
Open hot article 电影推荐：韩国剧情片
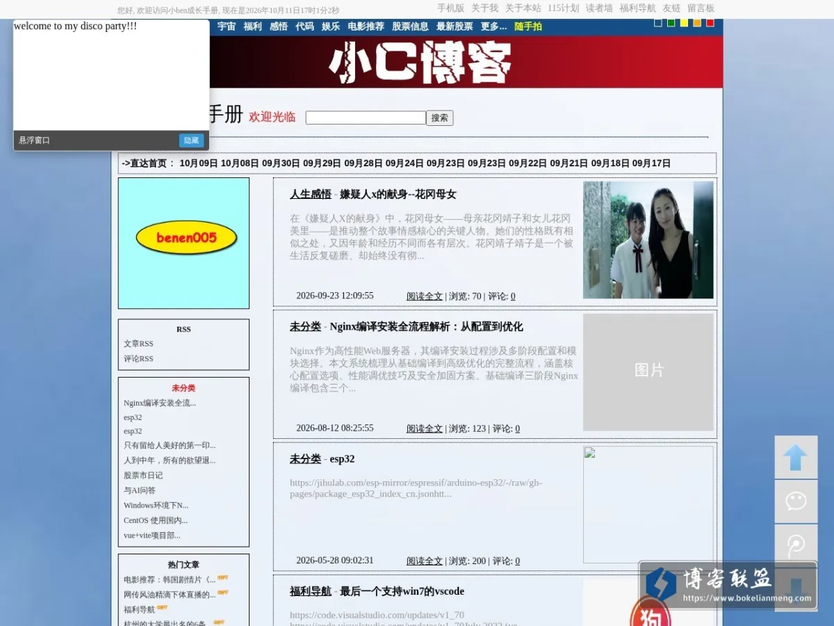170,579
